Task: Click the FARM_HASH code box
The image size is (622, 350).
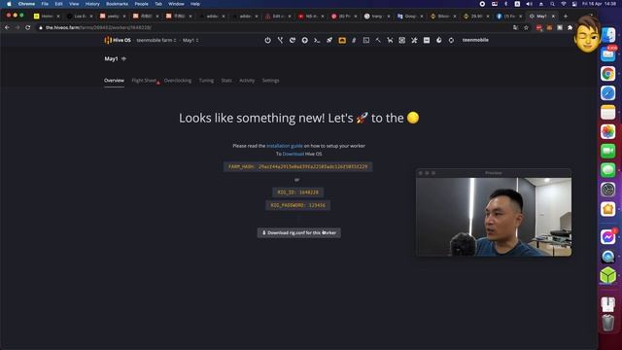Action: (x=297, y=166)
